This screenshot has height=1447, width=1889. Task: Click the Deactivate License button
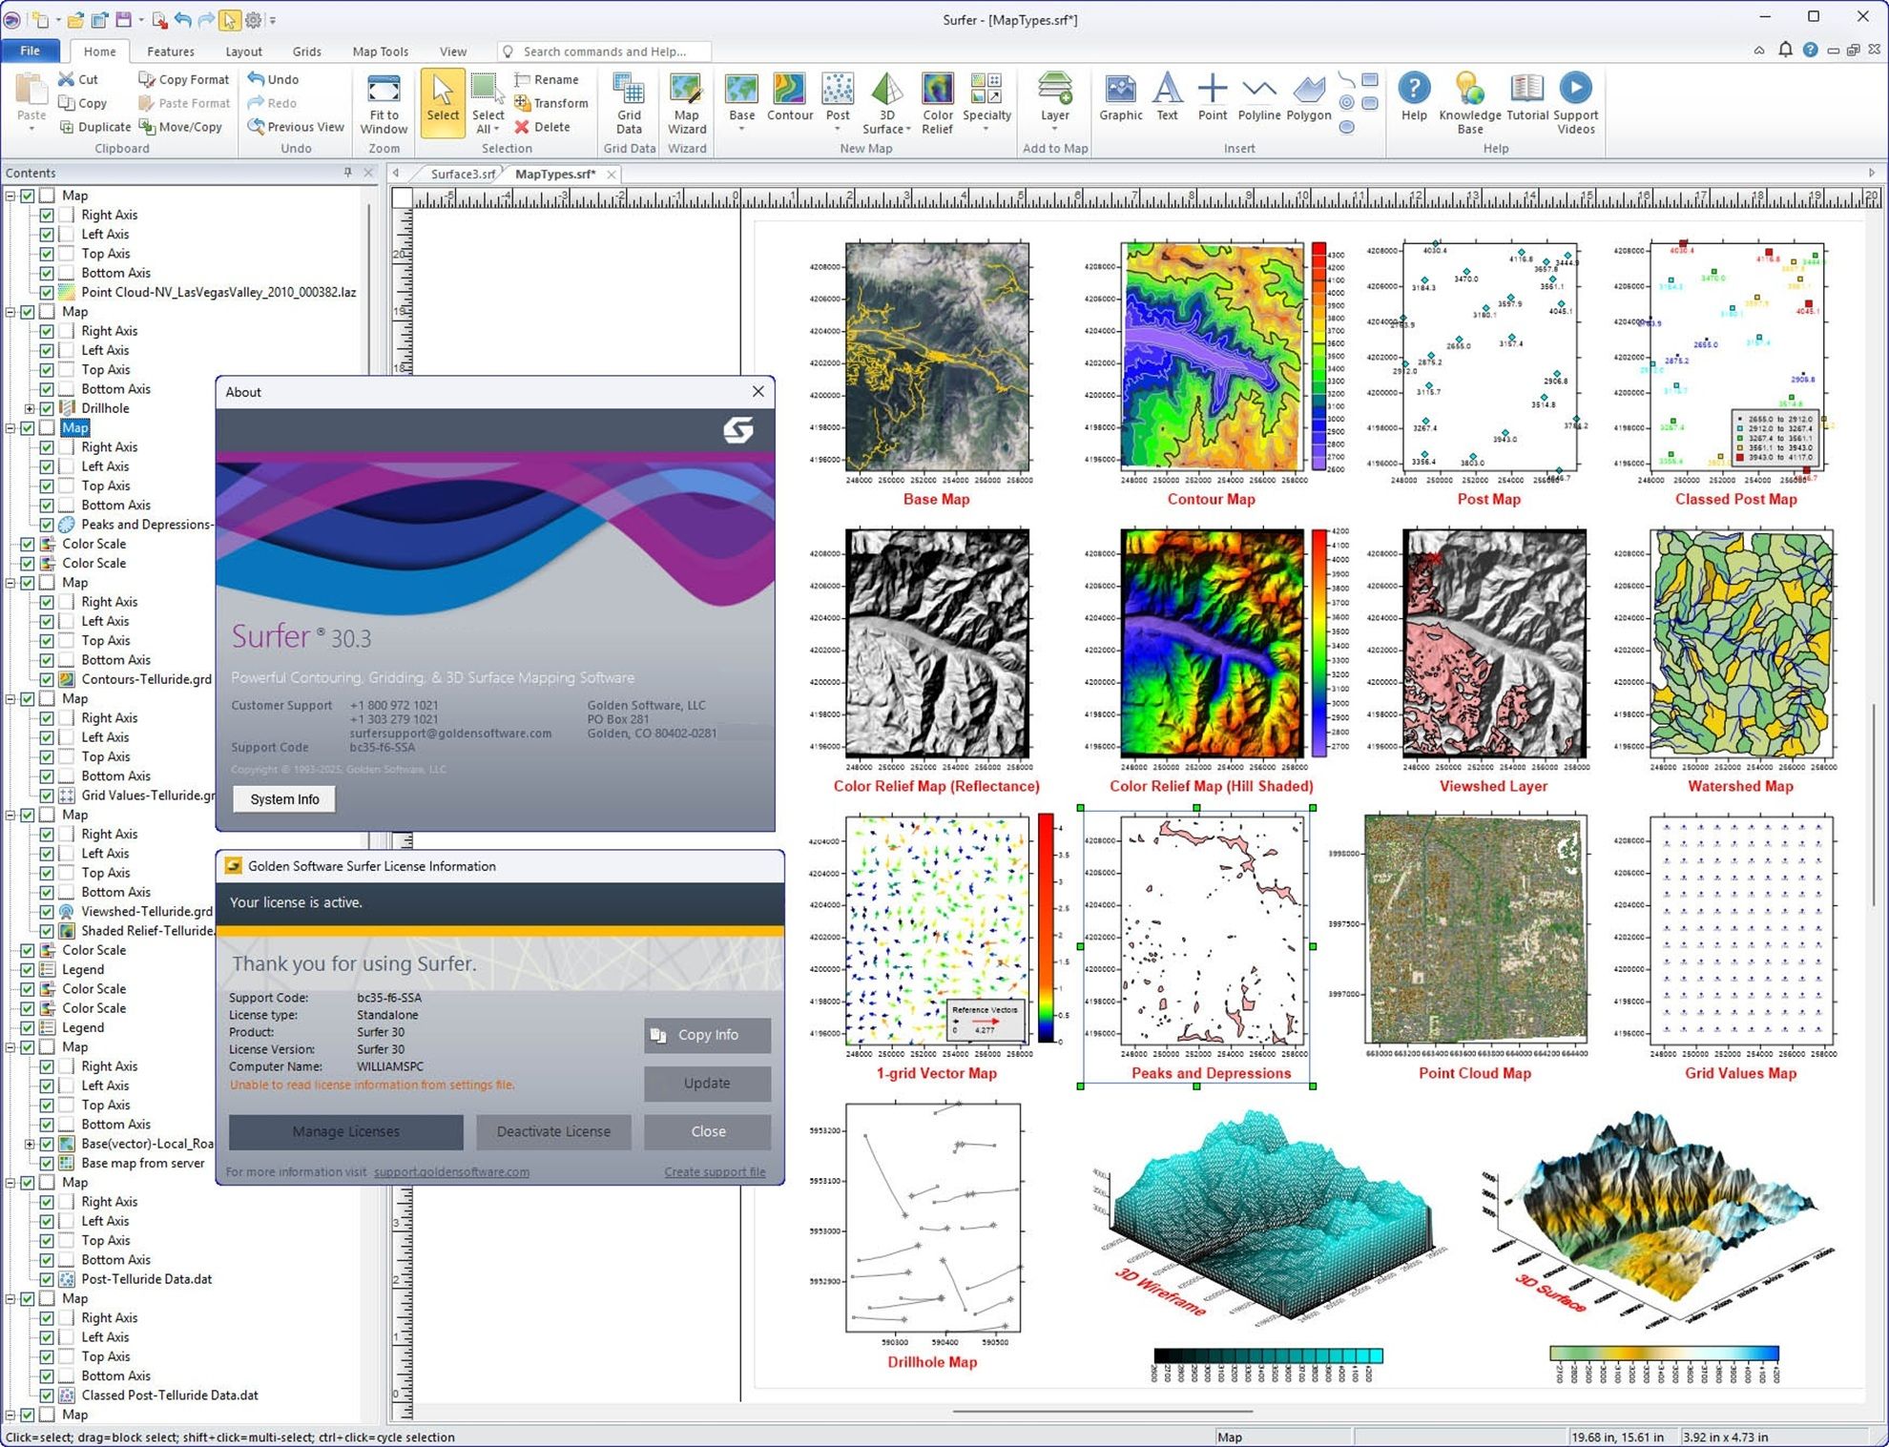tap(552, 1131)
